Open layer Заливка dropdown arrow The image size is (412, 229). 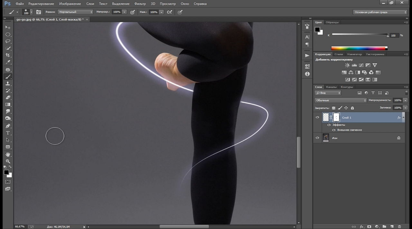click(405, 108)
